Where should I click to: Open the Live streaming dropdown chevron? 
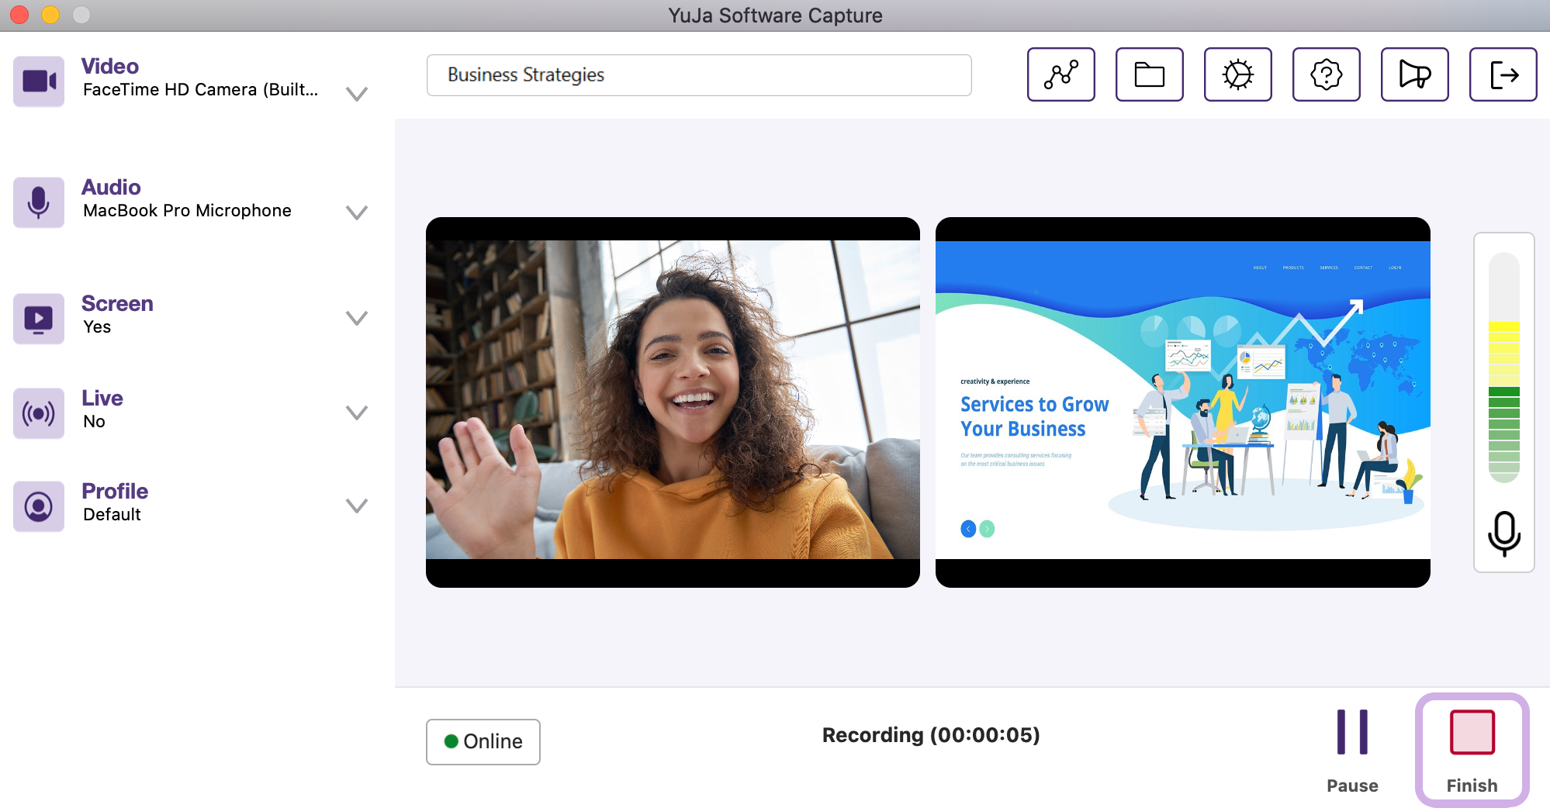pyautogui.click(x=356, y=413)
